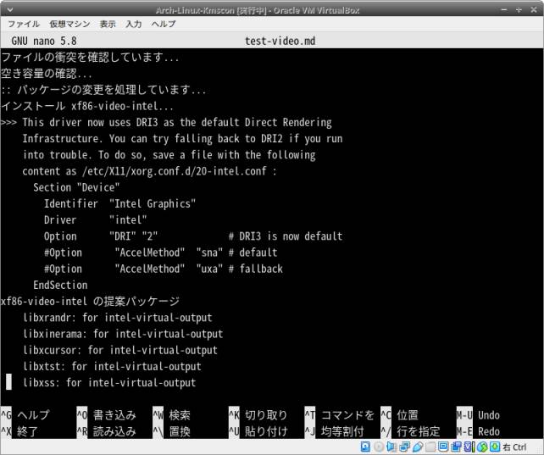Click the Option "DRI" "2" line
The width and height of the screenshot is (544, 455).
(193, 236)
